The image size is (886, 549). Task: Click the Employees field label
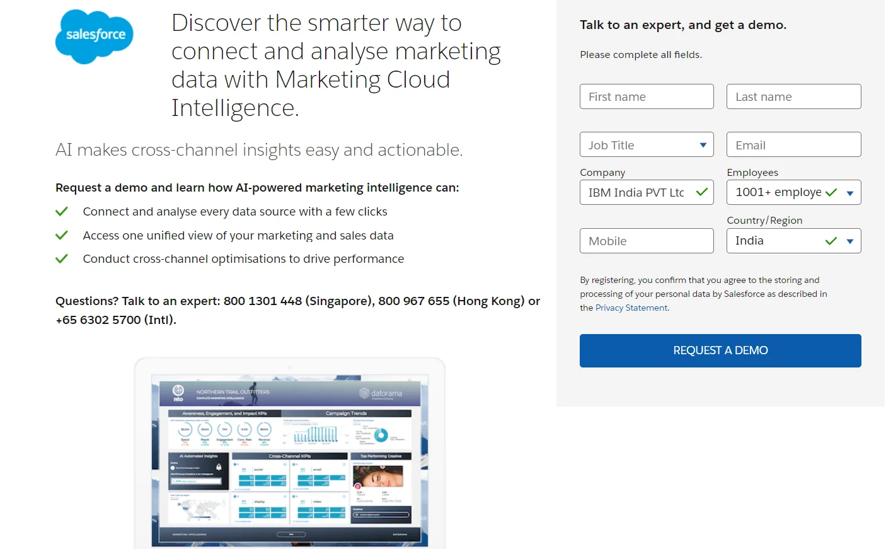(752, 173)
